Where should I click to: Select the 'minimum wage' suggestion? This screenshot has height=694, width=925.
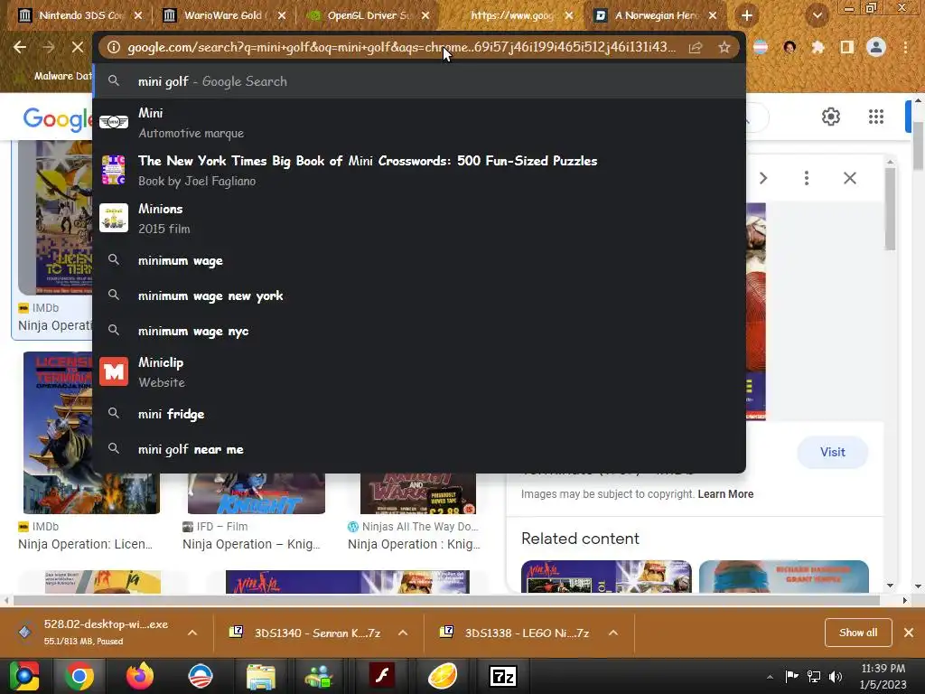[419, 260]
